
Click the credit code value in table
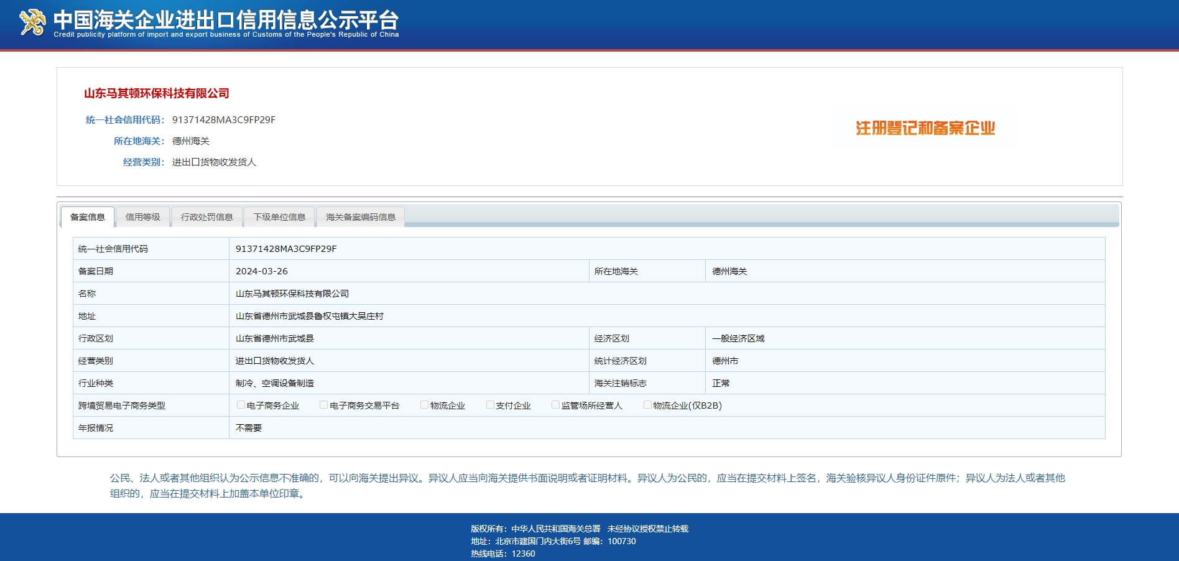point(286,249)
